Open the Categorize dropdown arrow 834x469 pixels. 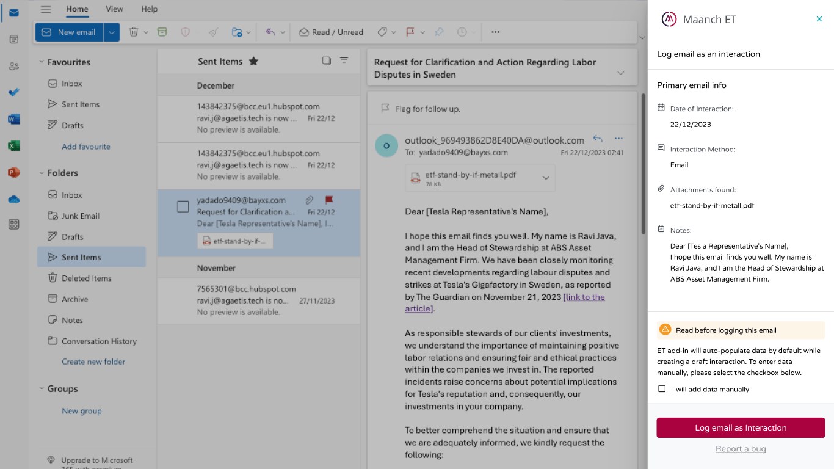pyautogui.click(x=394, y=32)
